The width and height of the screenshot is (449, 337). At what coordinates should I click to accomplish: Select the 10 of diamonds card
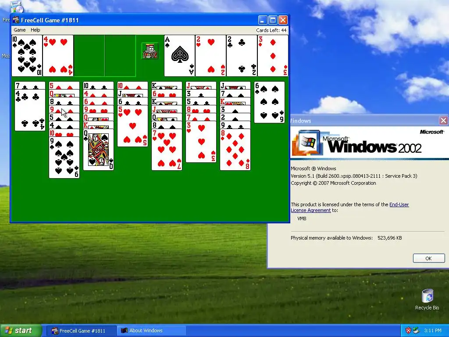[132, 86]
